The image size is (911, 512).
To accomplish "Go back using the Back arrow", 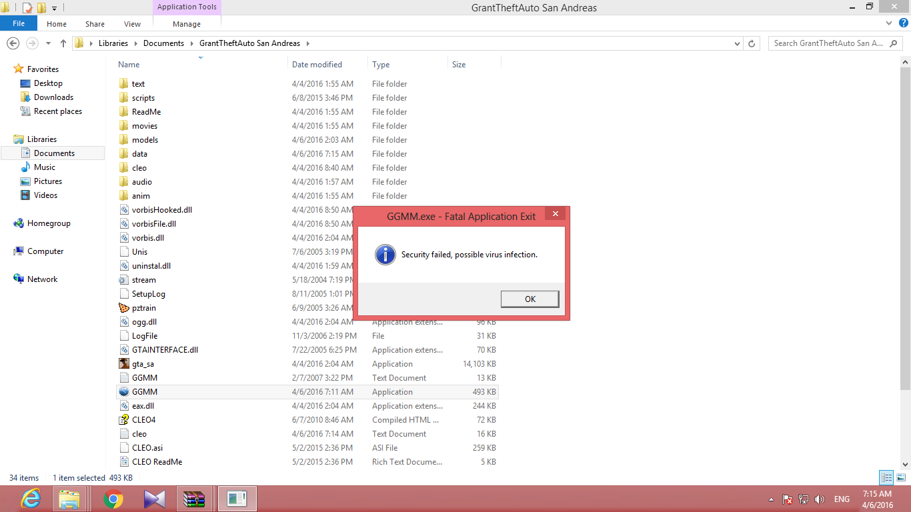I will coord(13,43).
